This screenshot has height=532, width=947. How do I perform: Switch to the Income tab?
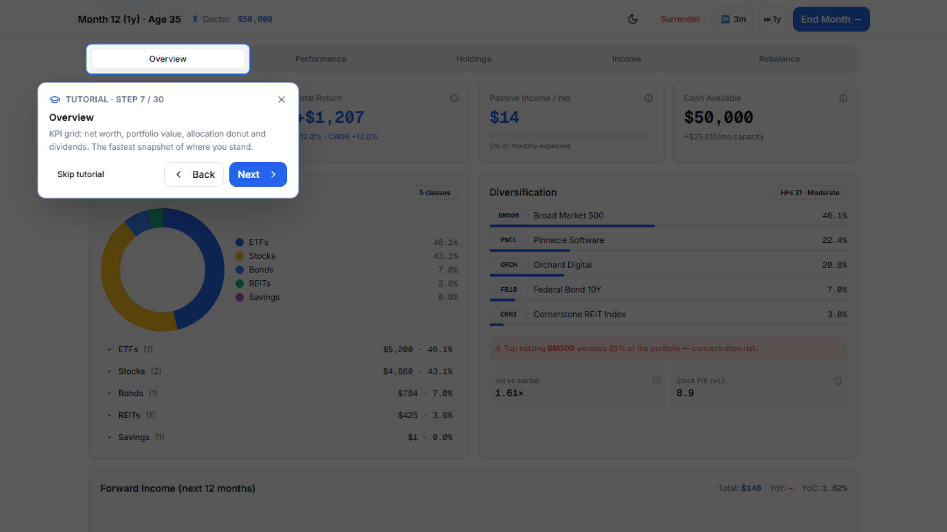(626, 59)
